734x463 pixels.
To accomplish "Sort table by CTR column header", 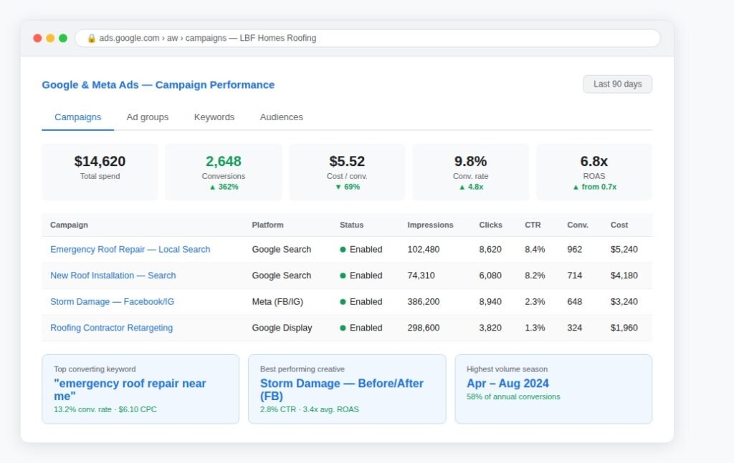I will [x=533, y=225].
